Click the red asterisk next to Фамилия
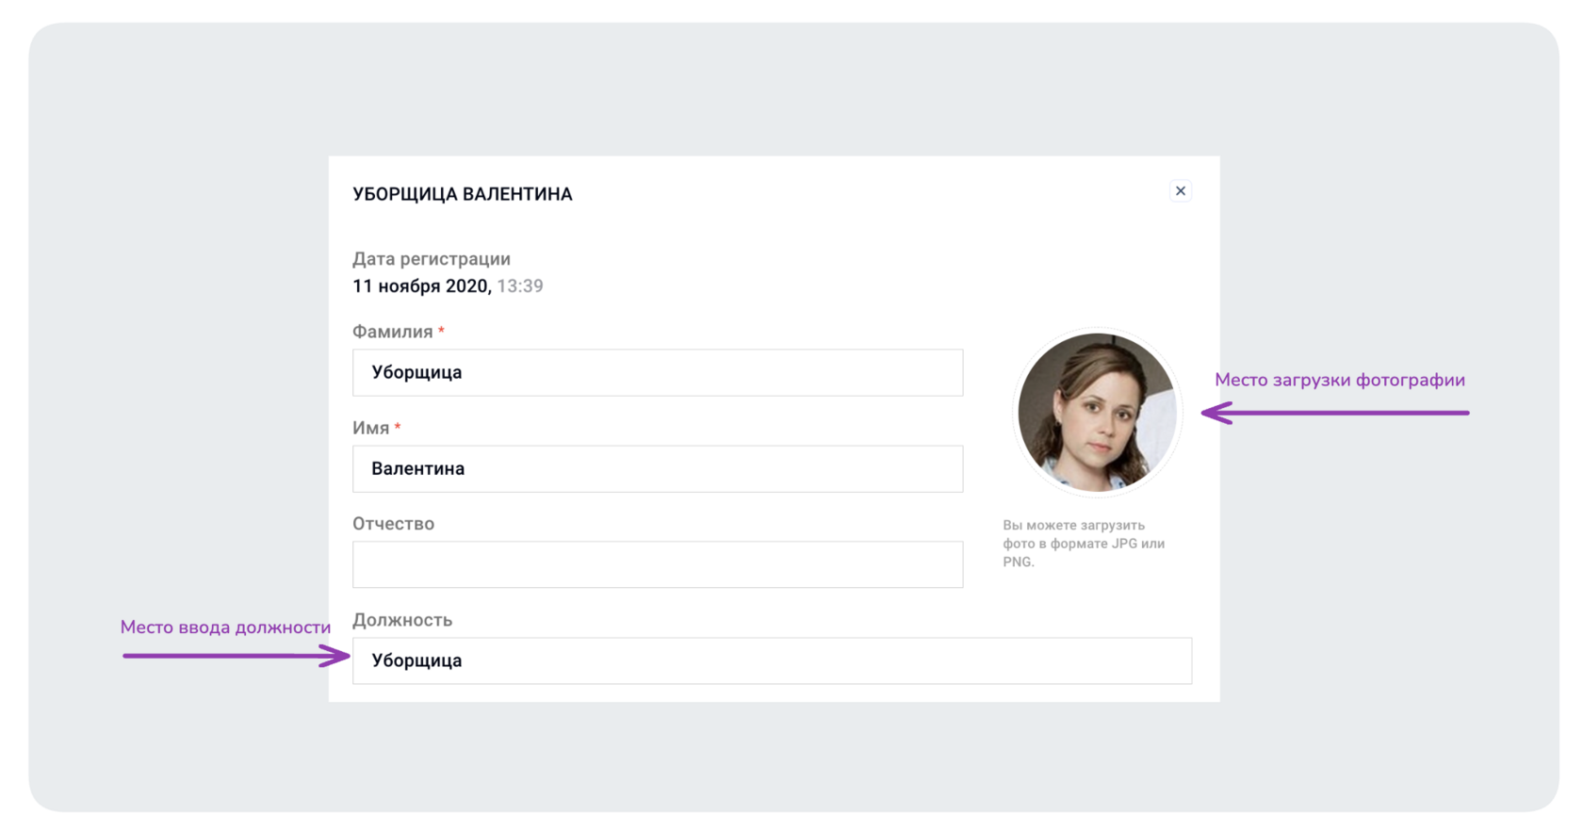Viewport: 1583px width, 831px height. pyautogui.click(x=441, y=331)
